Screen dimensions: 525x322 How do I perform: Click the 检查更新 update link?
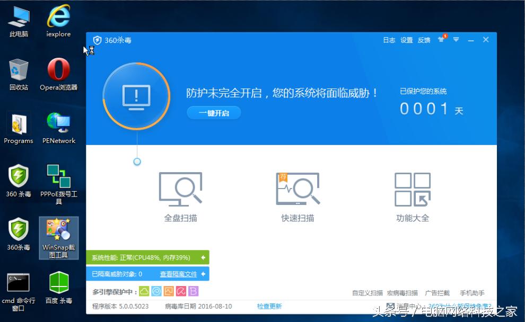pos(270,306)
